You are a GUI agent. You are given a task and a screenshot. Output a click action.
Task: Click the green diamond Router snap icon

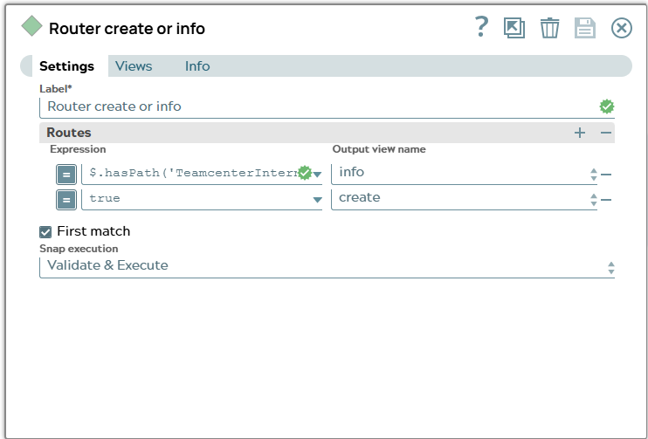tap(31, 26)
